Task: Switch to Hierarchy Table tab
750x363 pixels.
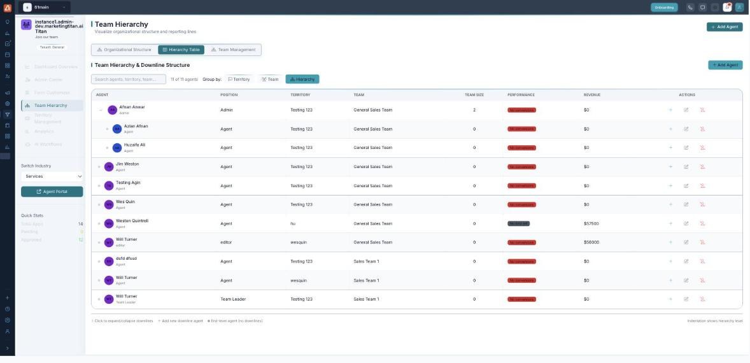Action: pos(181,50)
